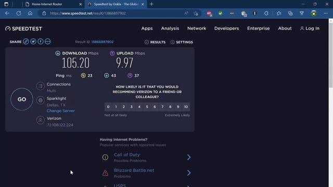The image size is (333, 187).
Task: Select rating 2 for Verizon
Action: (x=124, y=107)
